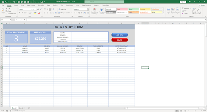Center text horizontally
Viewport: 207px width, 112px height.
47,13
